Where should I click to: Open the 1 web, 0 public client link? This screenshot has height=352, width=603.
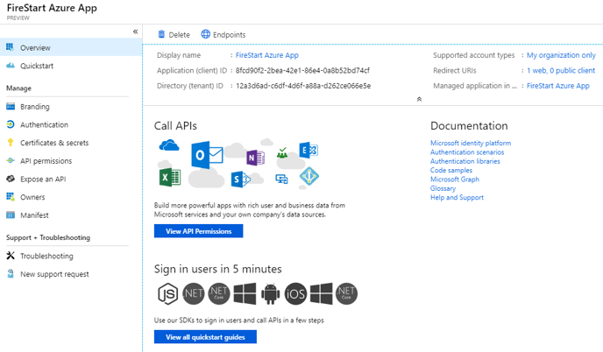click(x=561, y=70)
